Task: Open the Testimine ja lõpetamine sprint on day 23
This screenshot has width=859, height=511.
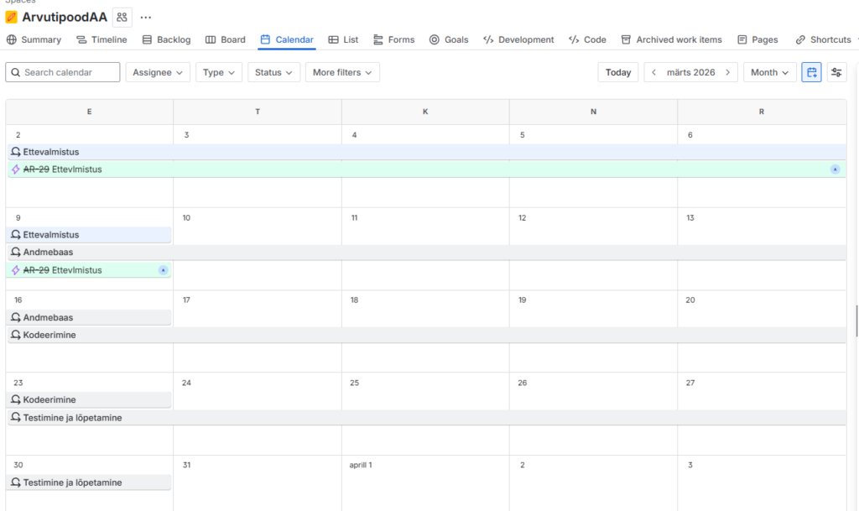Action: pos(72,418)
